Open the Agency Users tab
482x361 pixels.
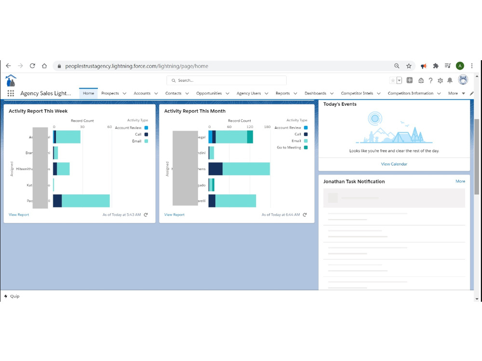pyautogui.click(x=249, y=93)
